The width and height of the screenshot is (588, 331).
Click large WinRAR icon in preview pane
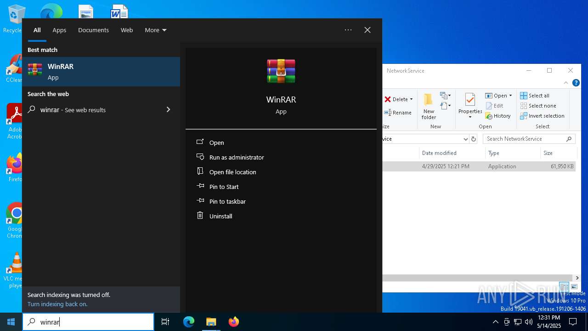pyautogui.click(x=281, y=71)
